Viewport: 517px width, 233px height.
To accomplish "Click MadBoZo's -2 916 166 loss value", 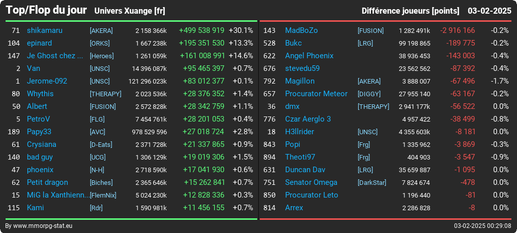I will click(457, 30).
